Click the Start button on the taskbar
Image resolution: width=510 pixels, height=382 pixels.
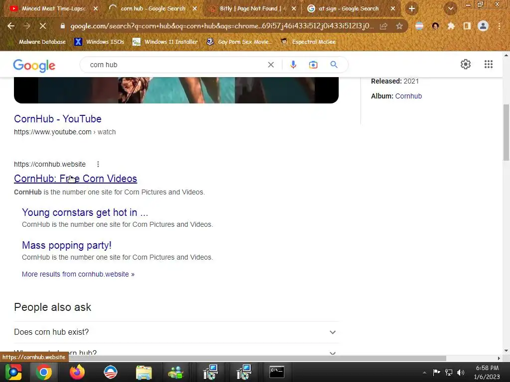[x=13, y=372]
